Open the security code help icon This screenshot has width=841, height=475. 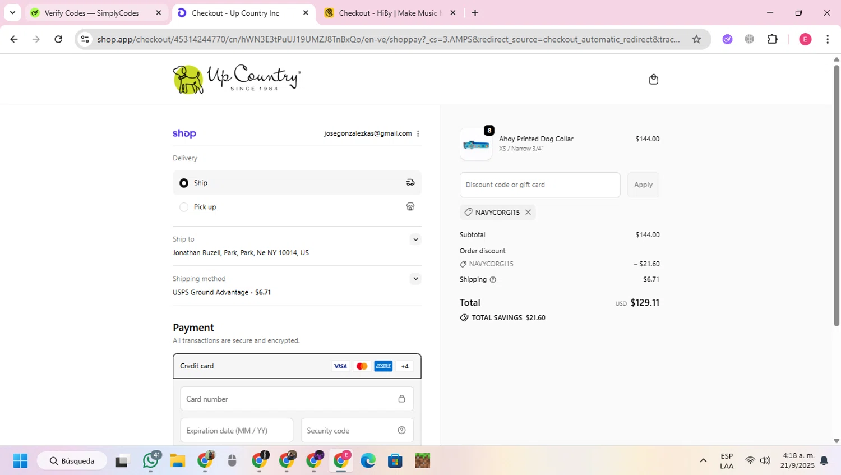[x=401, y=431]
